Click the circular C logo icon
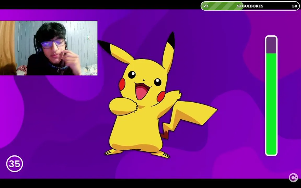Viewport: 301px width, 188px height. coord(293,178)
